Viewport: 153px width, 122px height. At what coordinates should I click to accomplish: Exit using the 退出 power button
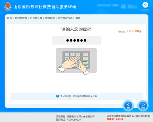point(143,106)
